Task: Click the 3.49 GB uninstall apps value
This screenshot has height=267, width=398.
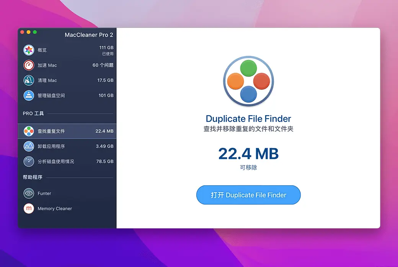Action: (x=104, y=146)
